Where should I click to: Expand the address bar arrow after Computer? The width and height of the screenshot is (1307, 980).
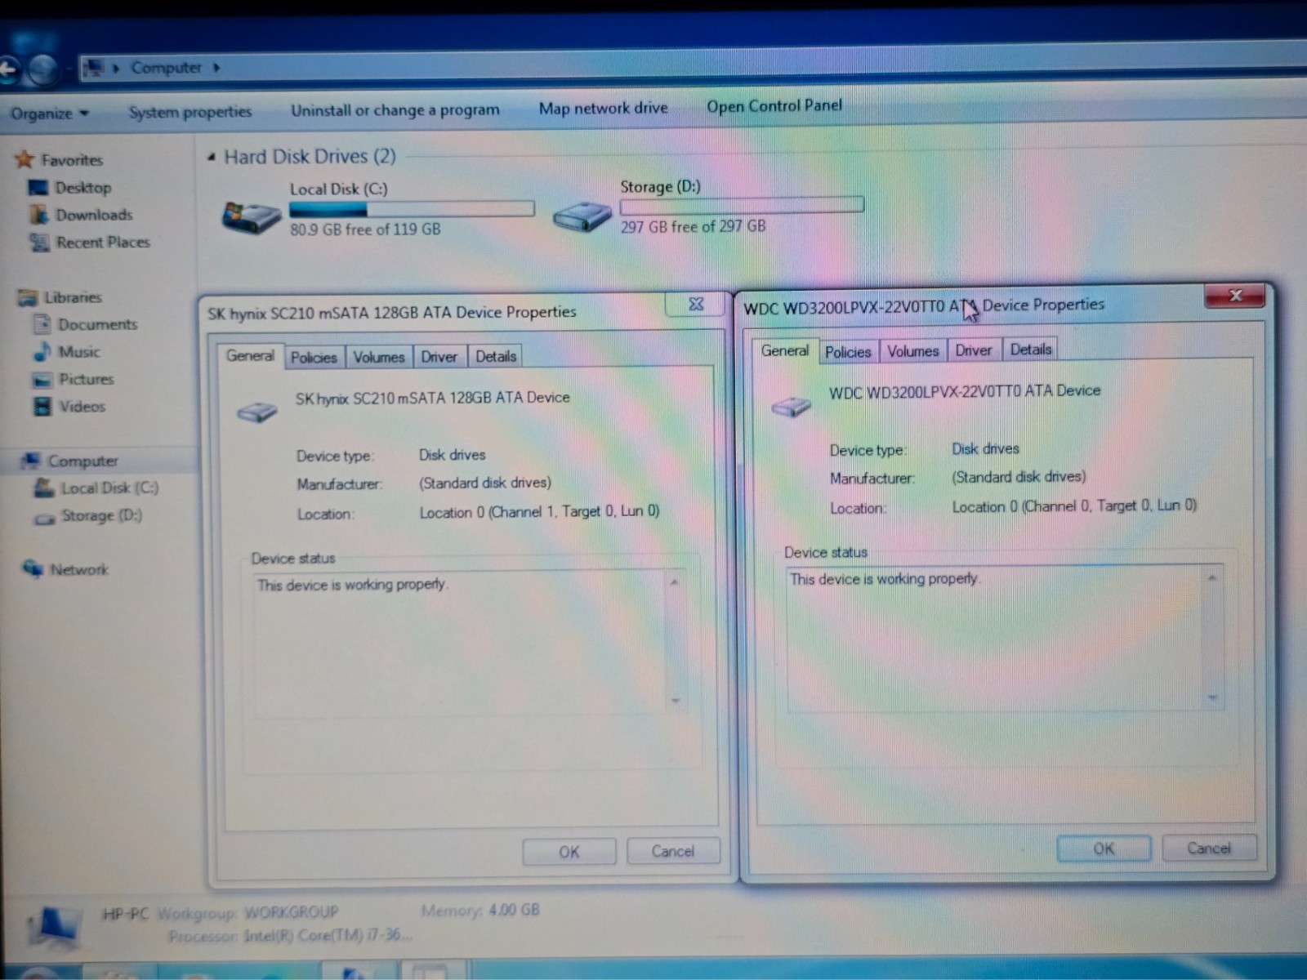click(x=216, y=68)
